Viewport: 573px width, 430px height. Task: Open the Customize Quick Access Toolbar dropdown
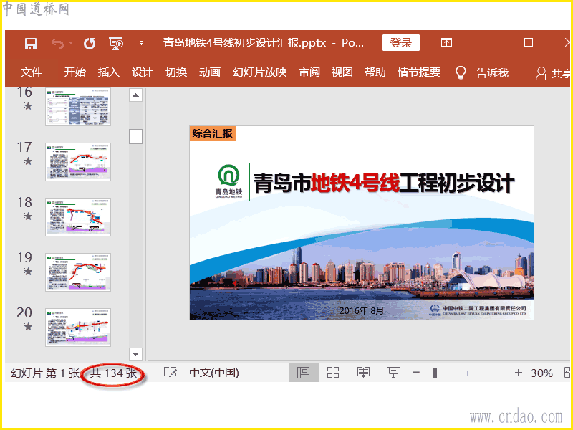point(141,43)
